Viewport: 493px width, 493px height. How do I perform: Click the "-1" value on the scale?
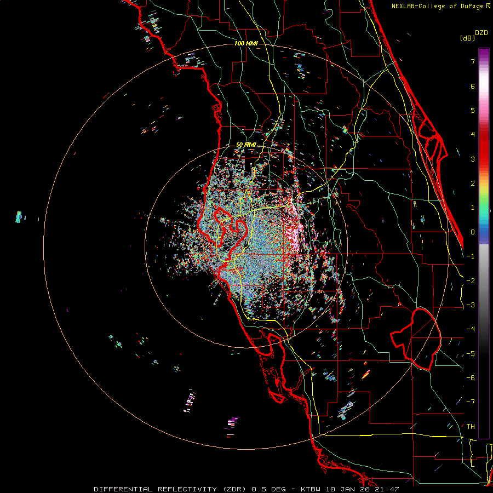pyautogui.click(x=471, y=256)
